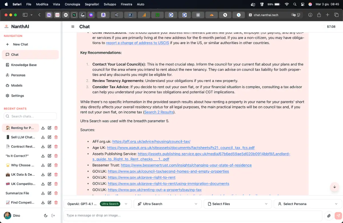Edit the 'Is It Correct?' chat title
Screen dimensions: 343x223
pos(49,156)
